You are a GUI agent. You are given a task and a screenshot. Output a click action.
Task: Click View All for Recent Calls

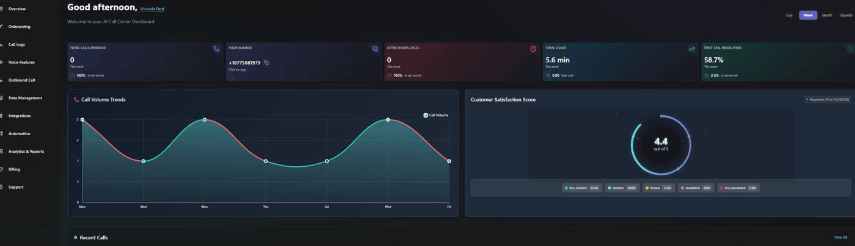840,237
